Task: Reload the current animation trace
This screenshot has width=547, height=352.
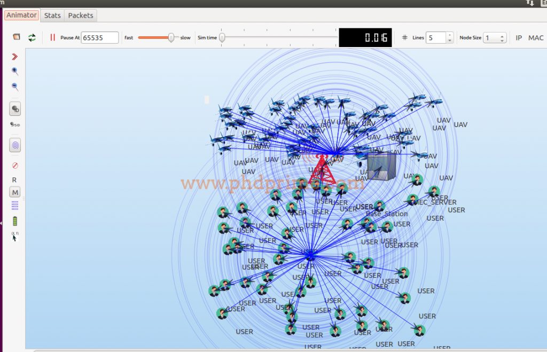Action: coord(32,37)
